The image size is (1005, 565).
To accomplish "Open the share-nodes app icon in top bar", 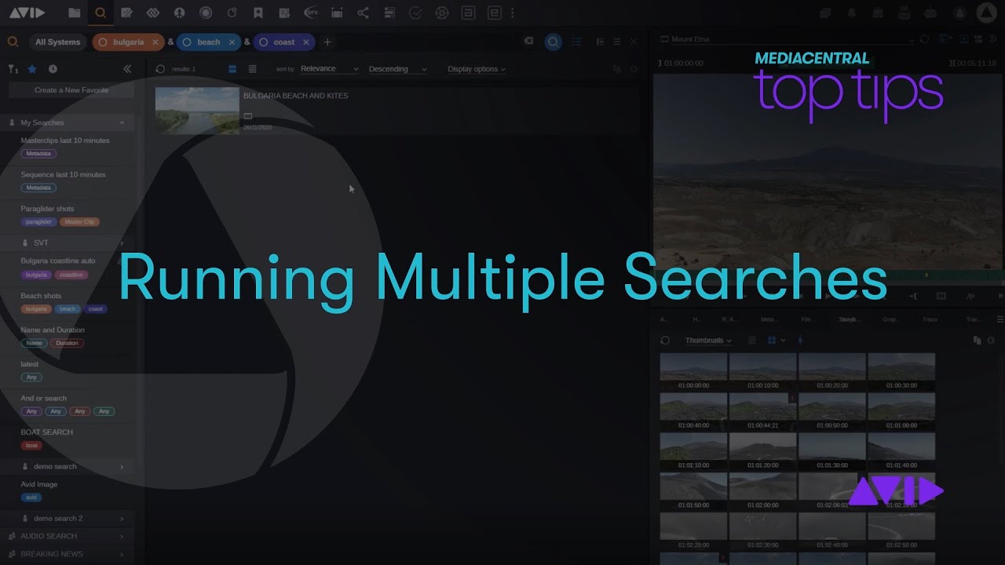I will click(x=363, y=13).
